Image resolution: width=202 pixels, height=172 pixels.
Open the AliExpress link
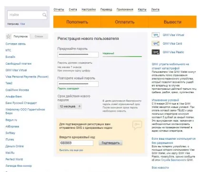point(12,126)
